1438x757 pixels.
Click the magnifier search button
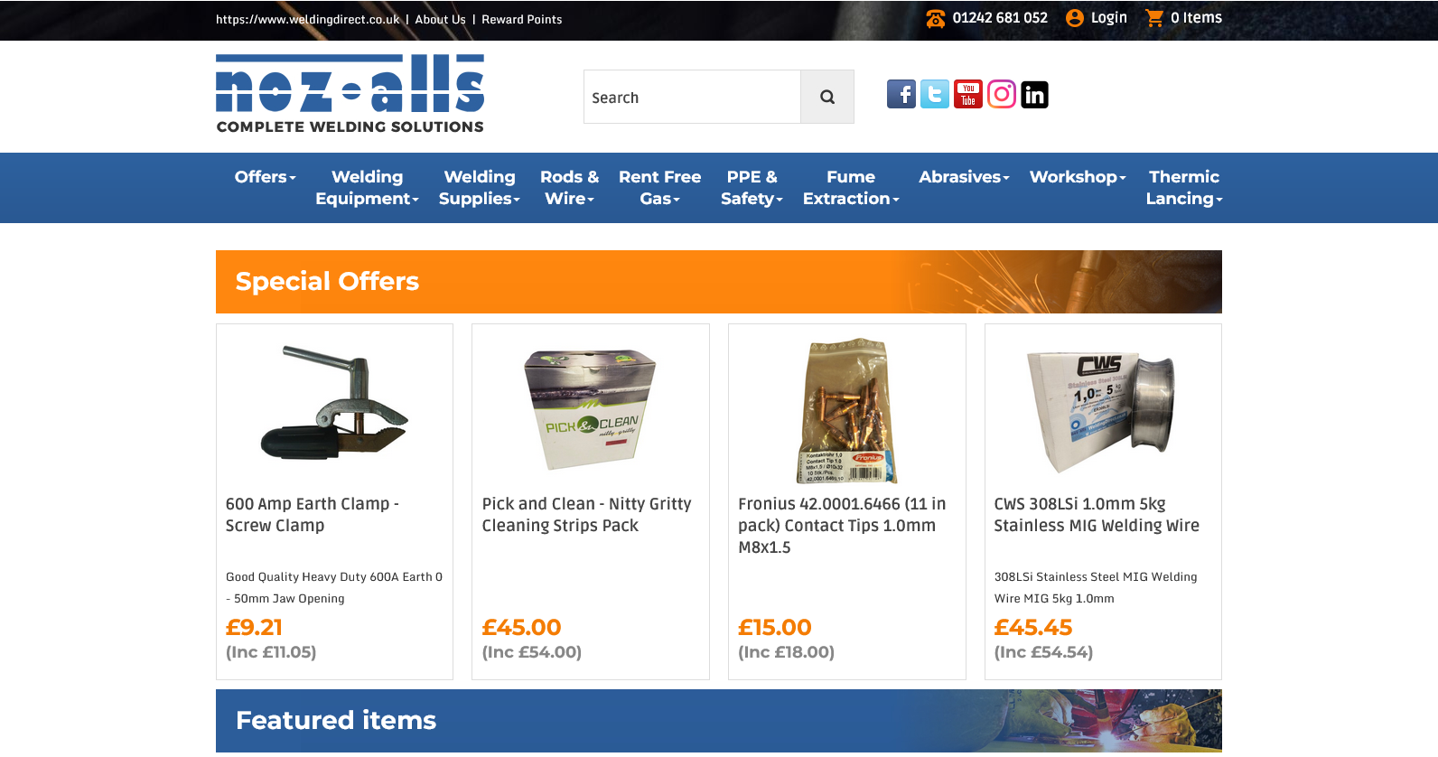[x=827, y=97]
